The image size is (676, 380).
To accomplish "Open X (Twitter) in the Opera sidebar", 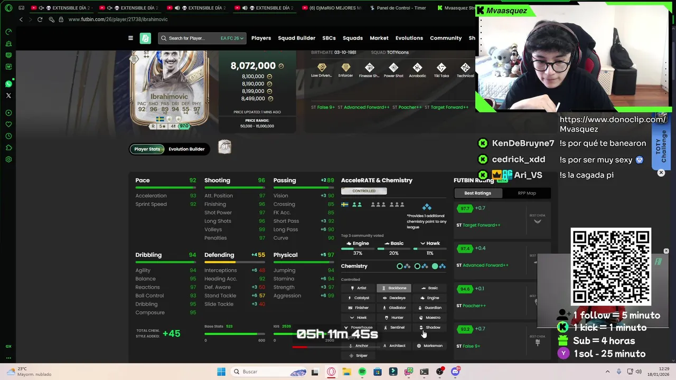I will click(8, 96).
